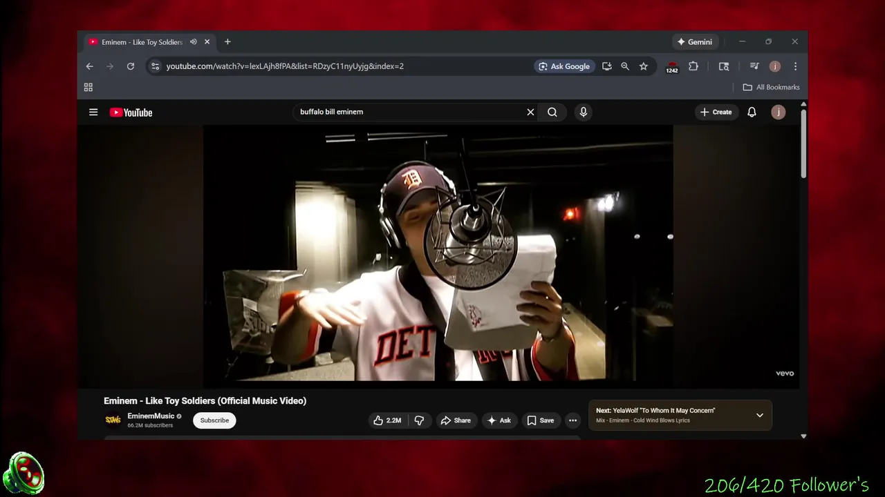Mute the tab via speaker icon
This screenshot has width=885, height=497.
pyautogui.click(x=194, y=42)
